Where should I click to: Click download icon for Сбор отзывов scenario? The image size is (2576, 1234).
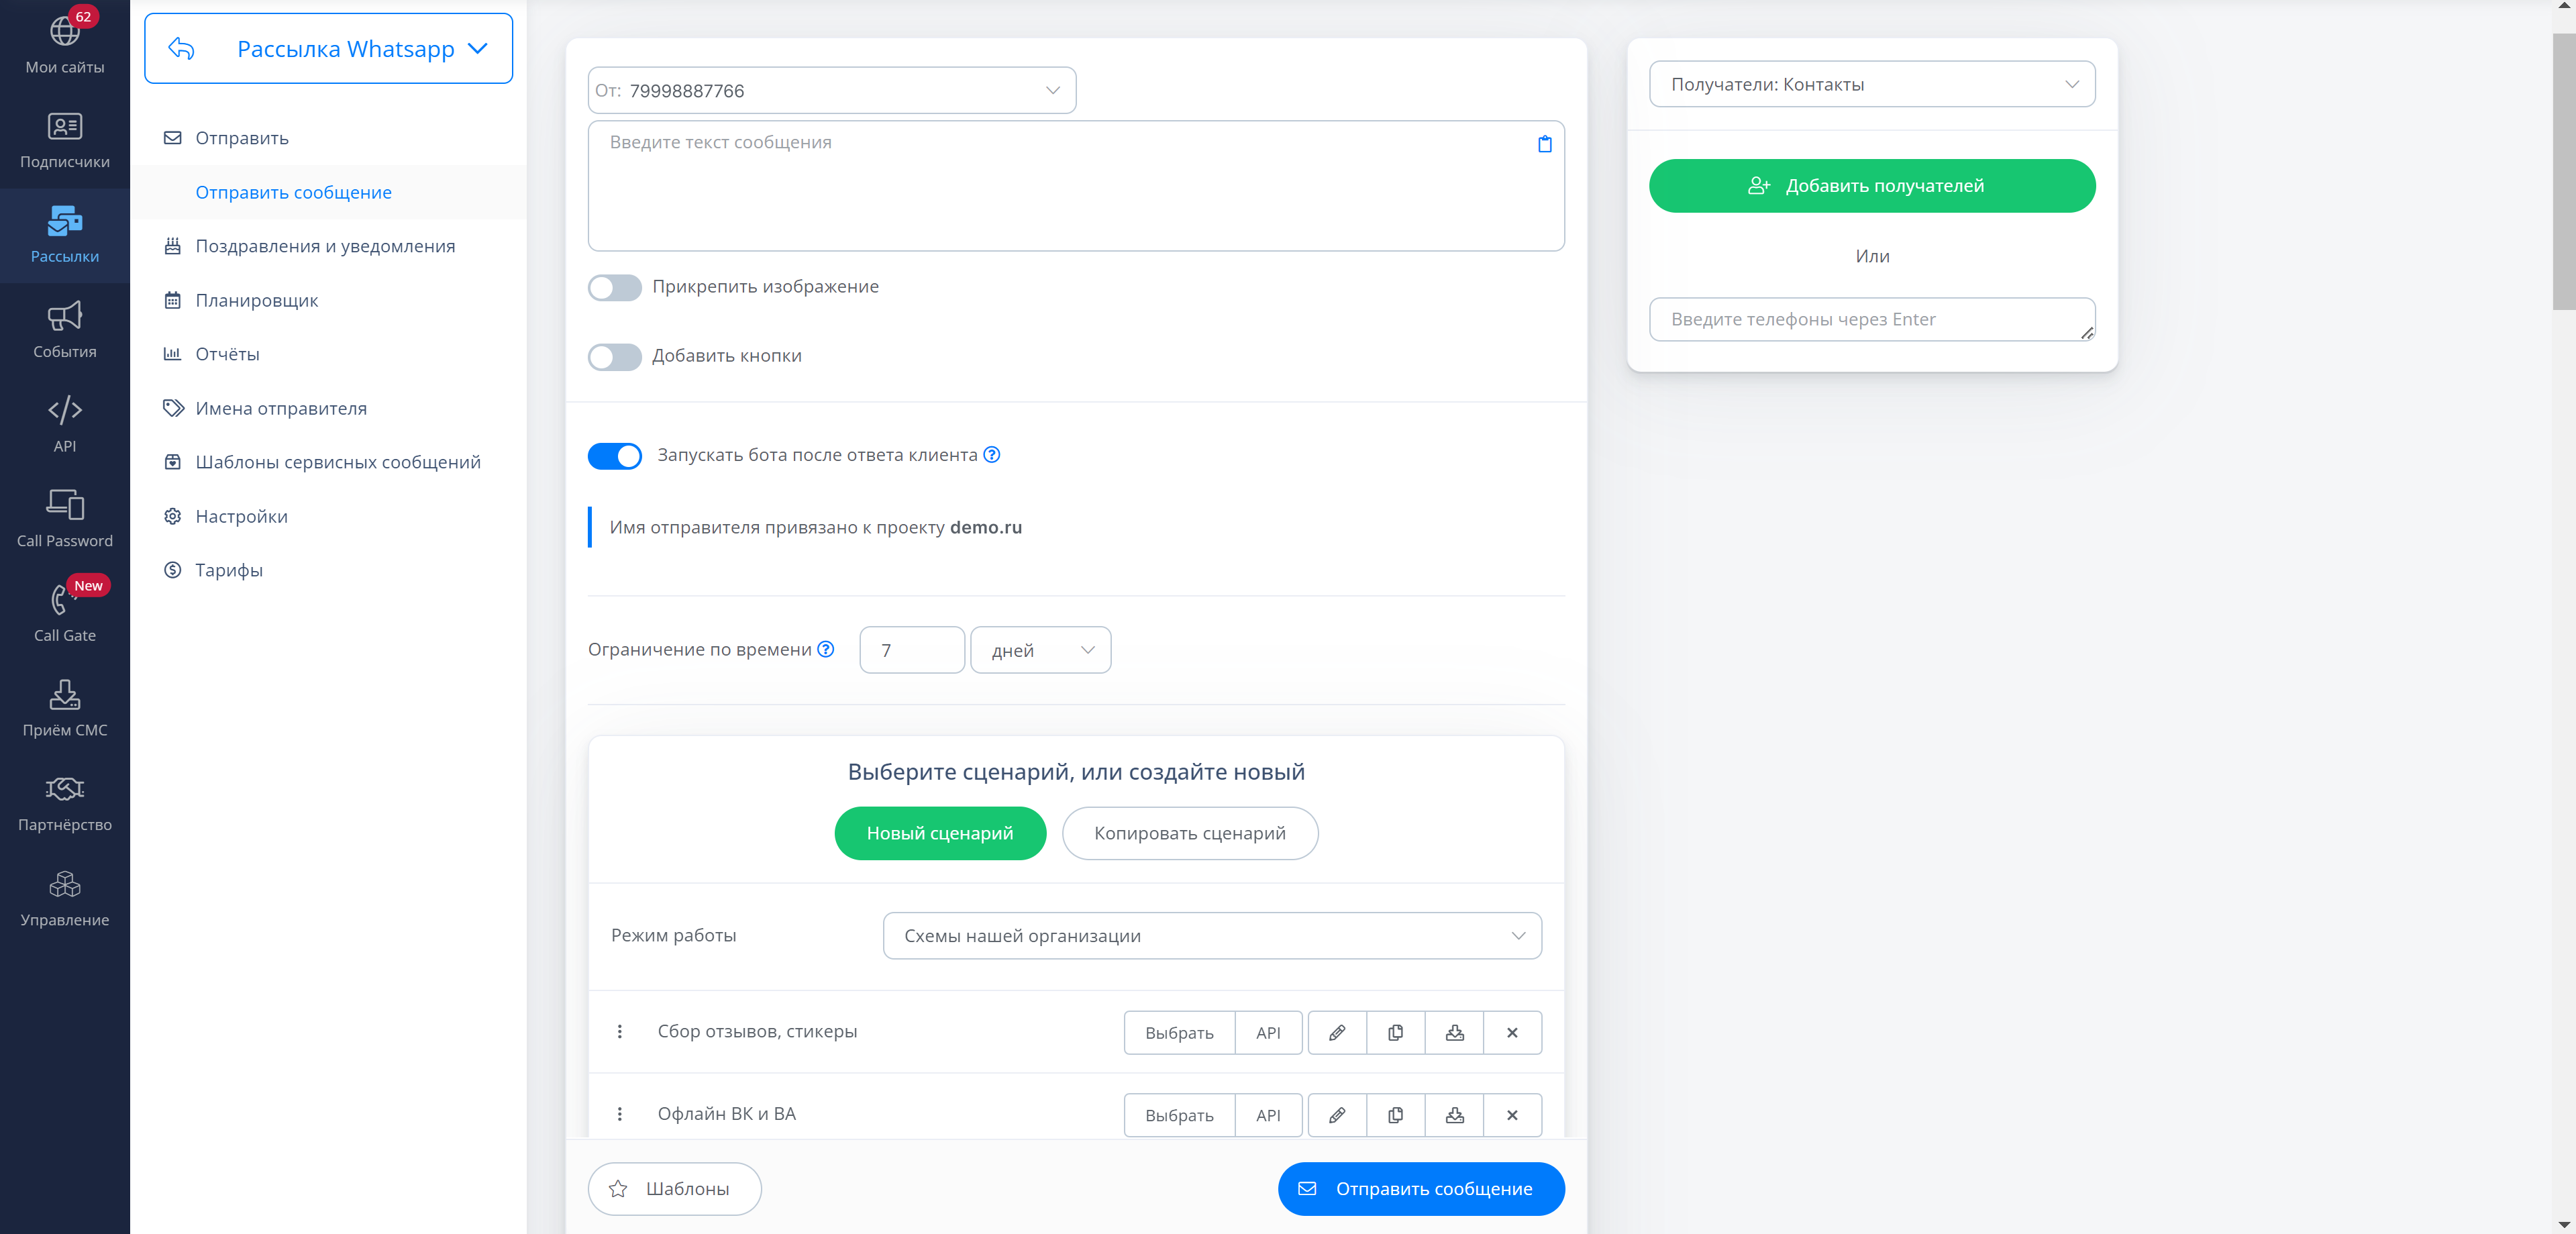coord(1454,1032)
